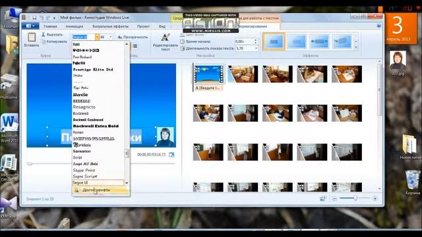Click start time spinner up arrow
422x237 pixels.
point(256,40)
